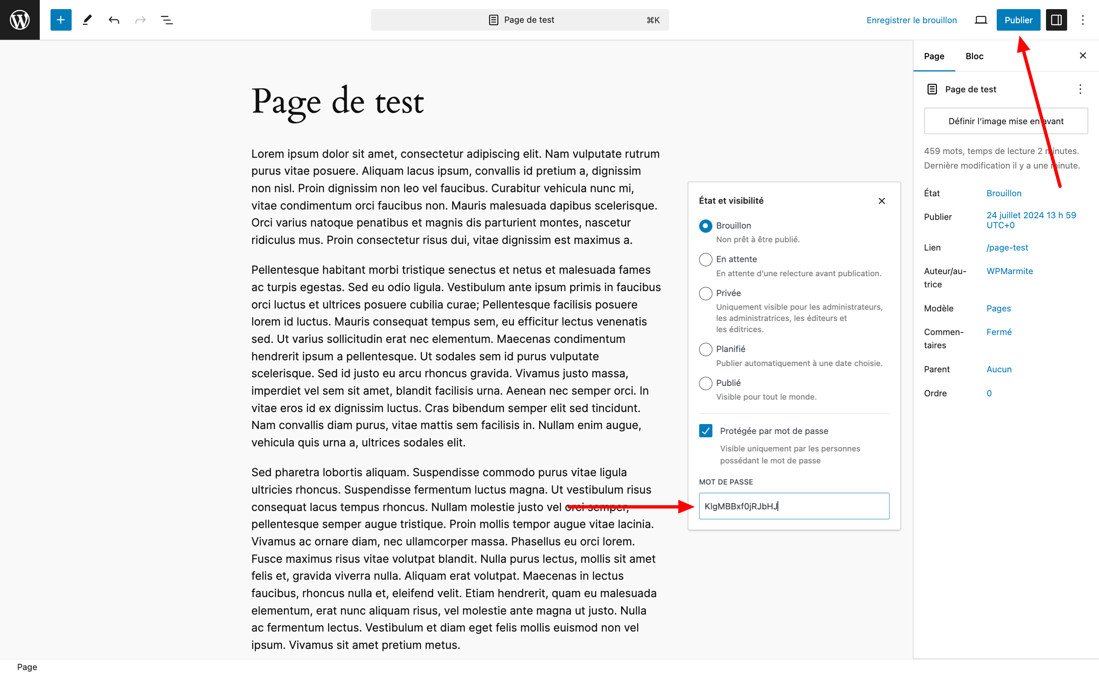Image resolution: width=1099 pixels, height=675 pixels.
Task: Uncheck Protégée par mot de passe checkbox
Action: (705, 431)
